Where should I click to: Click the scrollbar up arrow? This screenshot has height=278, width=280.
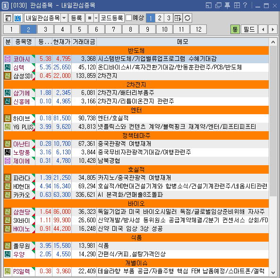pyautogui.click(x=273, y=42)
